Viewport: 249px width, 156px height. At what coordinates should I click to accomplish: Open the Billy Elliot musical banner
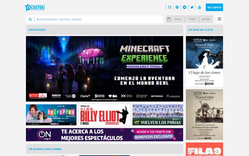point(104,115)
